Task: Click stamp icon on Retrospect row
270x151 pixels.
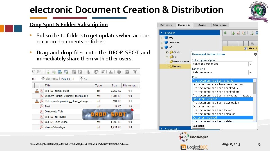Action: [x=37, y=101]
